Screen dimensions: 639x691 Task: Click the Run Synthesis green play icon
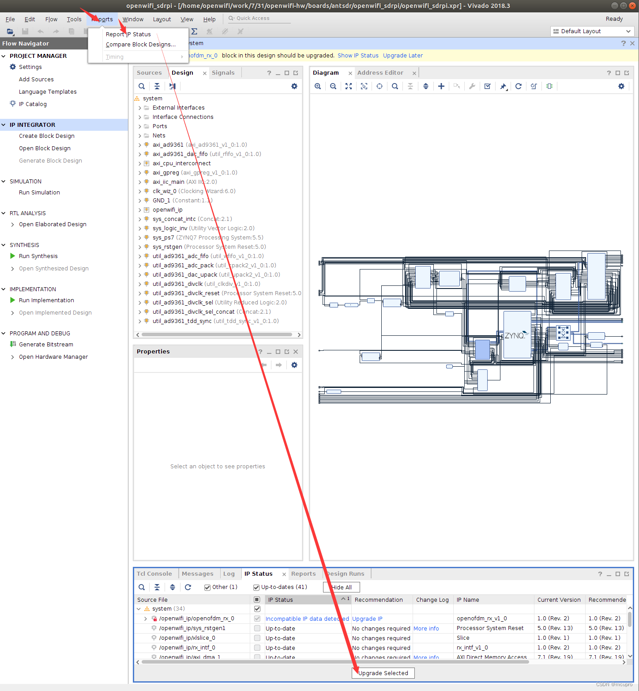(x=13, y=256)
